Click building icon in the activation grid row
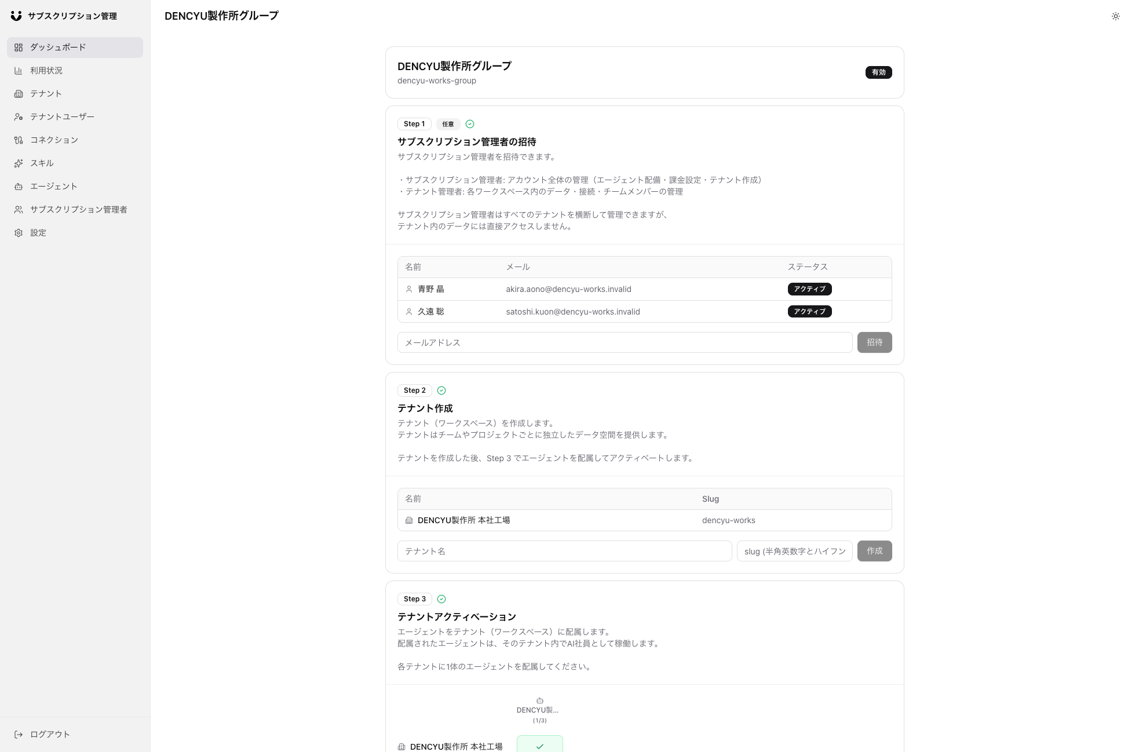The width and height of the screenshot is (1139, 752). (x=401, y=747)
